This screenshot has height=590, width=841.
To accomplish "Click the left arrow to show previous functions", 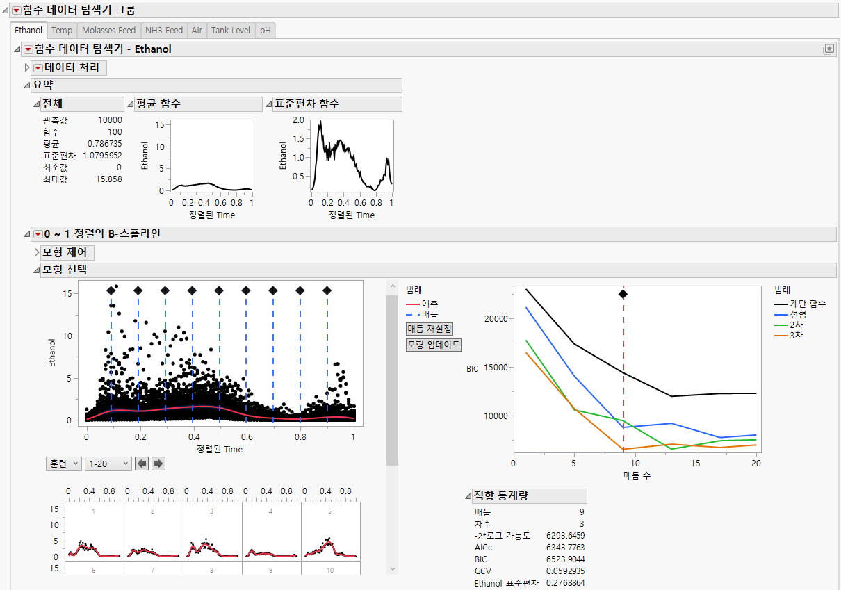I will coord(142,464).
